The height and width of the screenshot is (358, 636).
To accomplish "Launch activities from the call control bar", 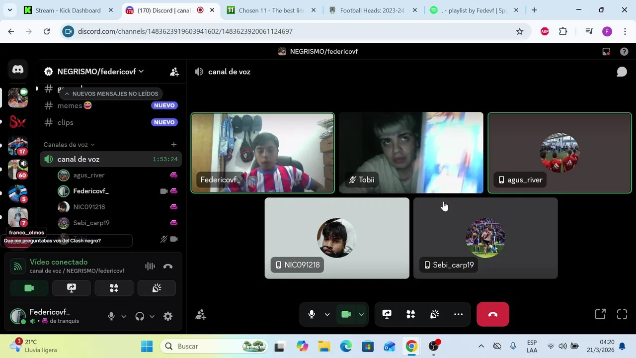I will [x=410, y=314].
